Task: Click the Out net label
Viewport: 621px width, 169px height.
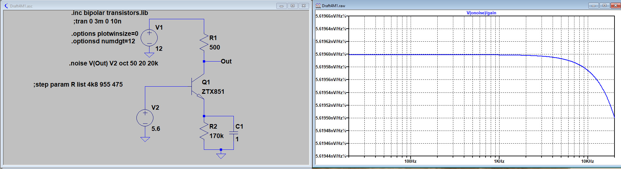Action: [x=226, y=61]
